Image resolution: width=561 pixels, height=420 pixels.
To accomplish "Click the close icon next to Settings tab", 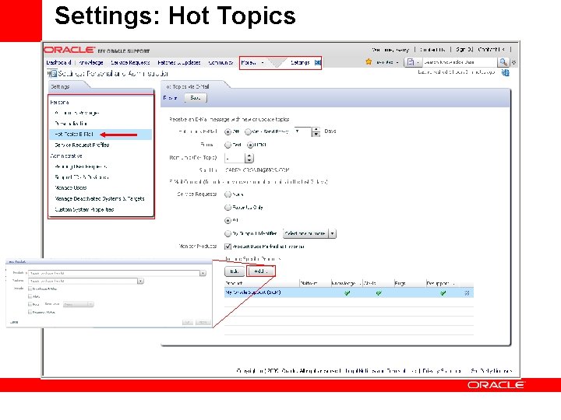I will tap(317, 62).
